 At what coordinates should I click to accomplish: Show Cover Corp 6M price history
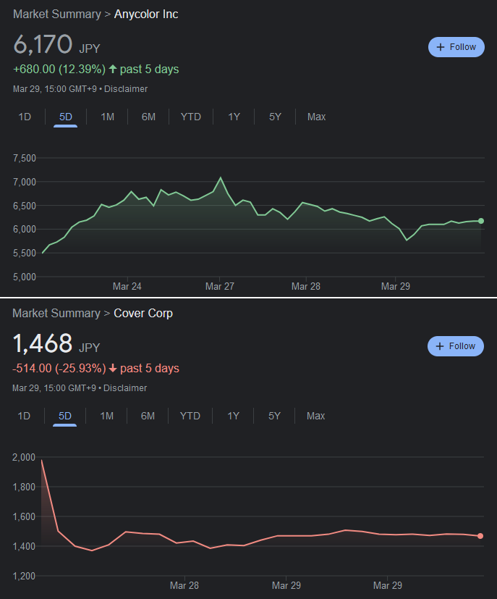point(148,416)
